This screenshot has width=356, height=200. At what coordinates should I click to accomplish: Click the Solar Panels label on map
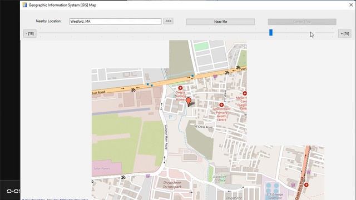102,168
